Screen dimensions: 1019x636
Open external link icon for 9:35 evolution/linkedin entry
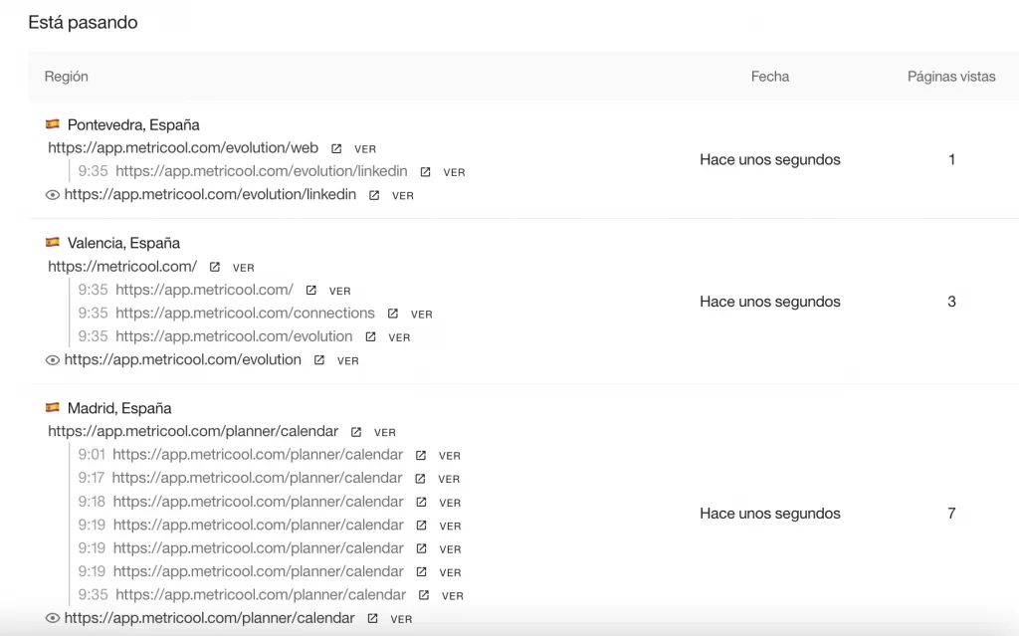[426, 172]
